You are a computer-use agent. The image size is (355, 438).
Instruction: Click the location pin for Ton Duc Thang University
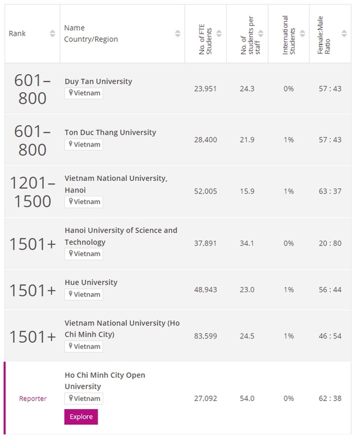tap(72, 144)
